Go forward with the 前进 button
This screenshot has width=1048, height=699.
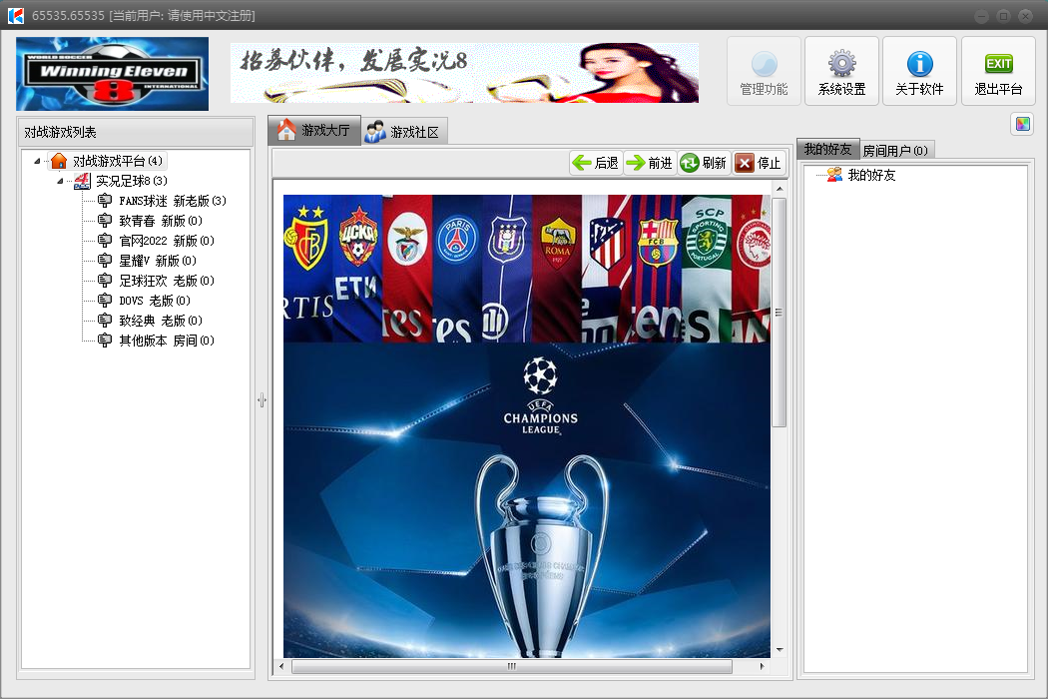651,163
